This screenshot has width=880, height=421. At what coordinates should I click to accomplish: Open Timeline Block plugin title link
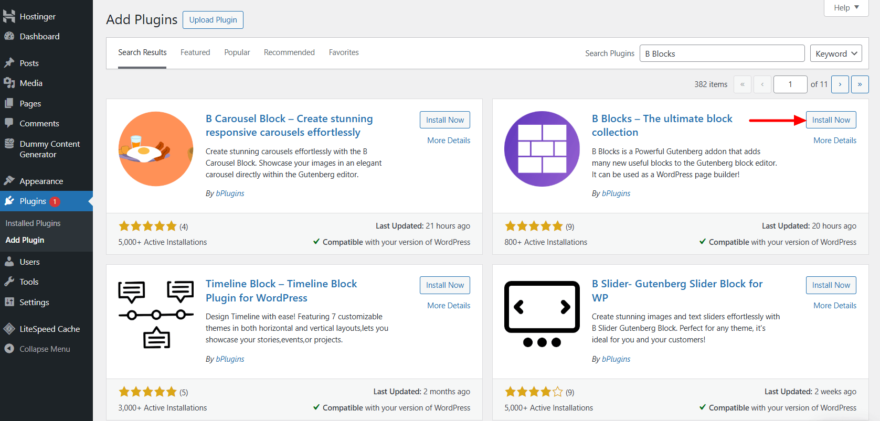281,290
